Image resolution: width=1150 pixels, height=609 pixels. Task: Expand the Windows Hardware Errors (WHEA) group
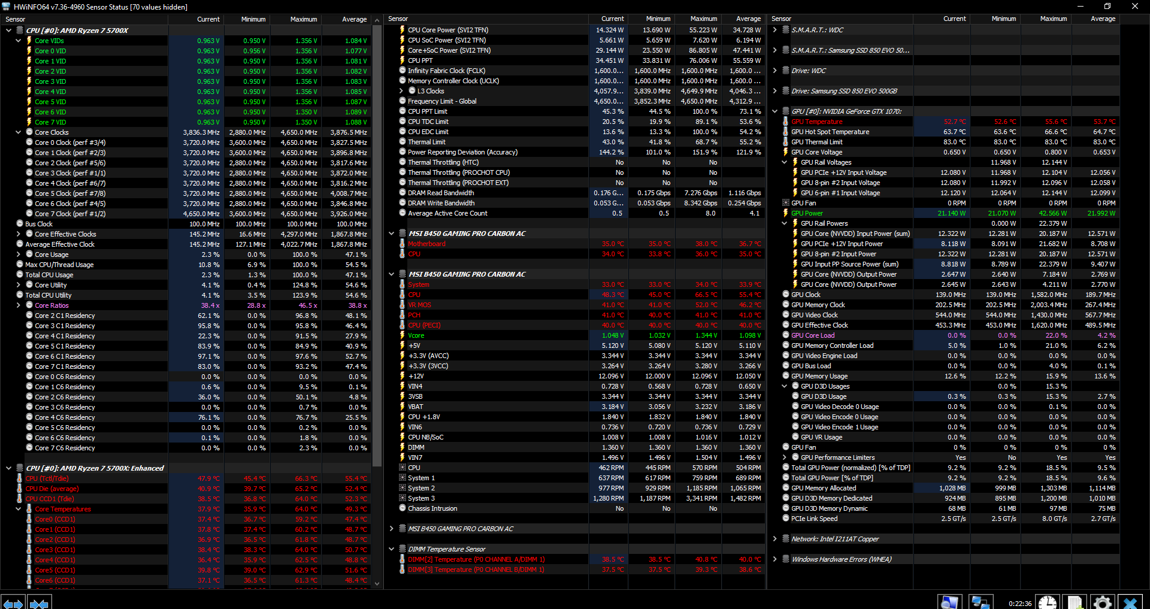click(775, 559)
